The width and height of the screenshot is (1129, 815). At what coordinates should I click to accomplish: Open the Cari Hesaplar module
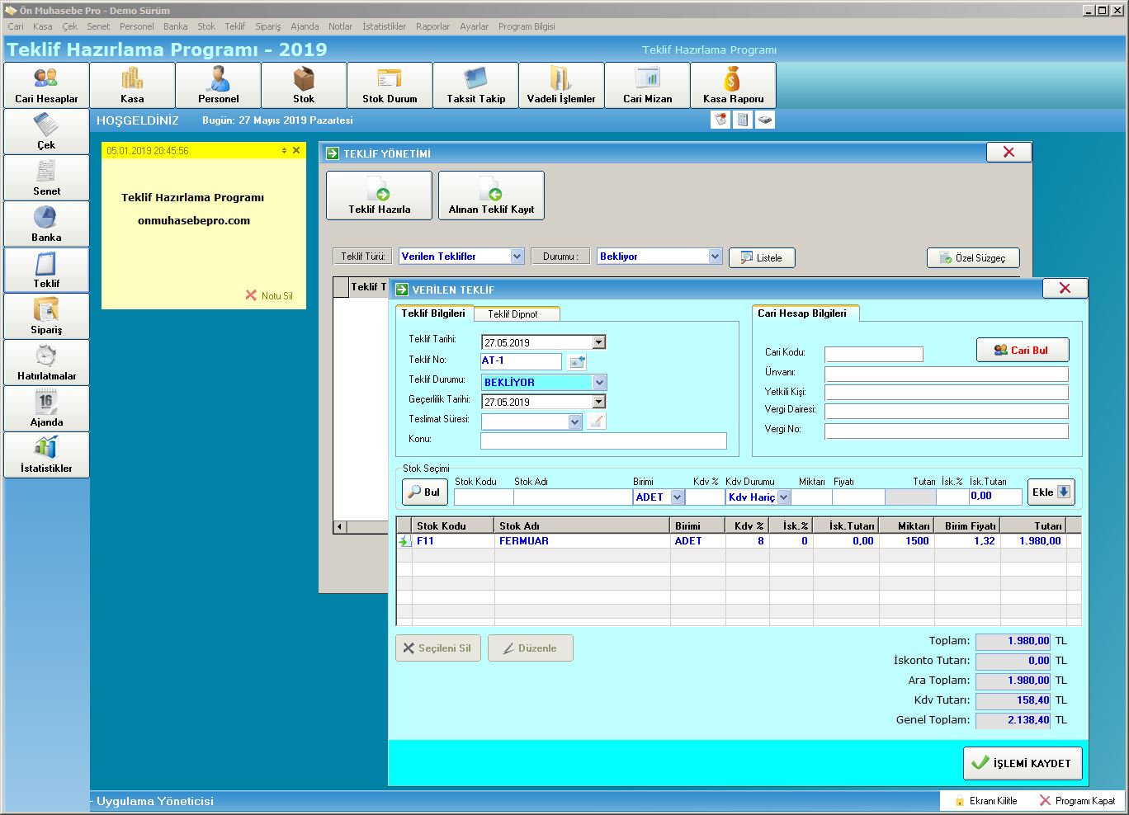(x=46, y=86)
